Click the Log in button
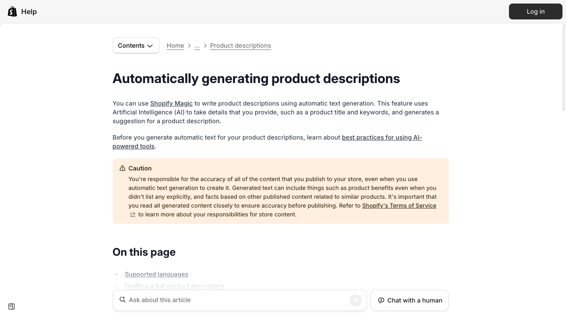 point(535,11)
